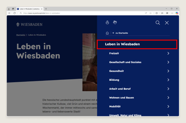Open the tab actions icon

tap(13, 9)
